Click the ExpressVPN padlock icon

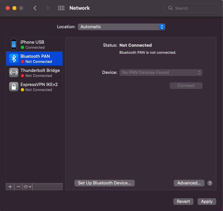coord(14,87)
